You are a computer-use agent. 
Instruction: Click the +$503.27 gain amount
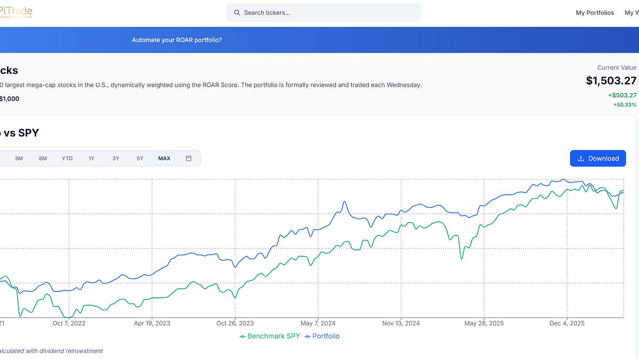click(x=622, y=95)
